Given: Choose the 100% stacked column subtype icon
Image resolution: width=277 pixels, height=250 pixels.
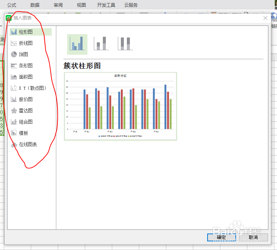Looking at the screenshot, I should 125,43.
